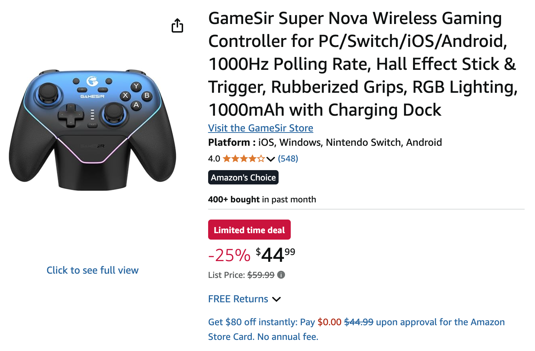The height and width of the screenshot is (351, 535).
Task: Click the struck-through $59.99 list price
Action: point(261,275)
